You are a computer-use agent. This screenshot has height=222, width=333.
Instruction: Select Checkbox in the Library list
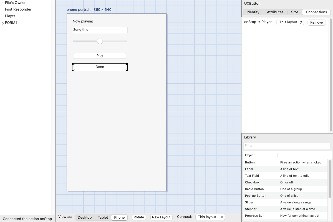[x=285, y=182]
